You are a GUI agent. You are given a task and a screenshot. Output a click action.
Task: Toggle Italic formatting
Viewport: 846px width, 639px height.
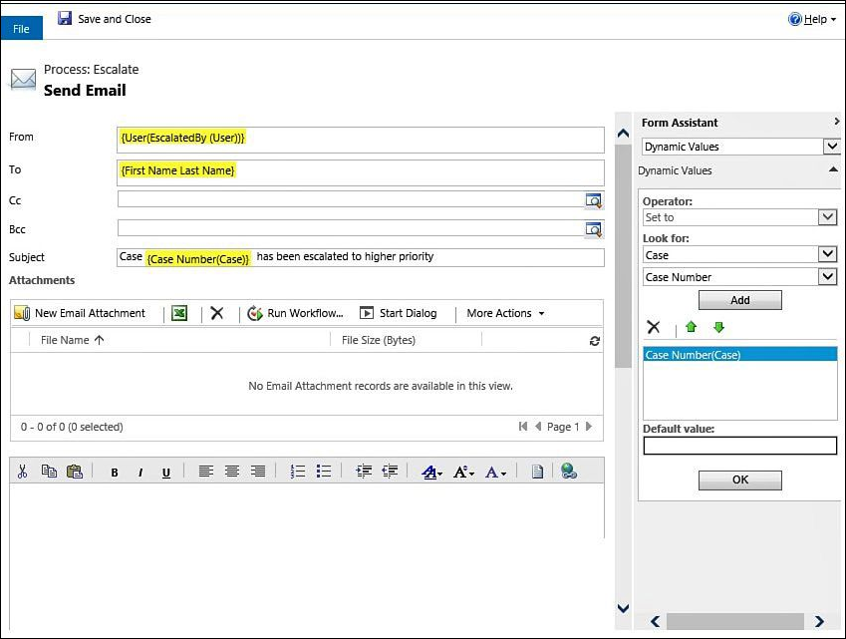(141, 473)
